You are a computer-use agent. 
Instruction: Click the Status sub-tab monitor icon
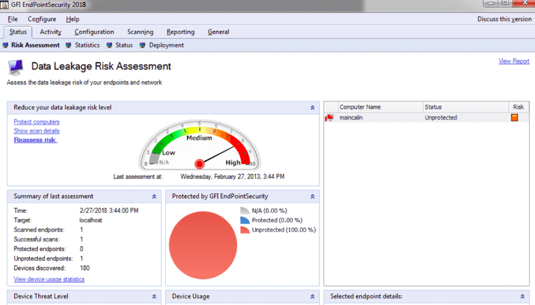pos(109,45)
